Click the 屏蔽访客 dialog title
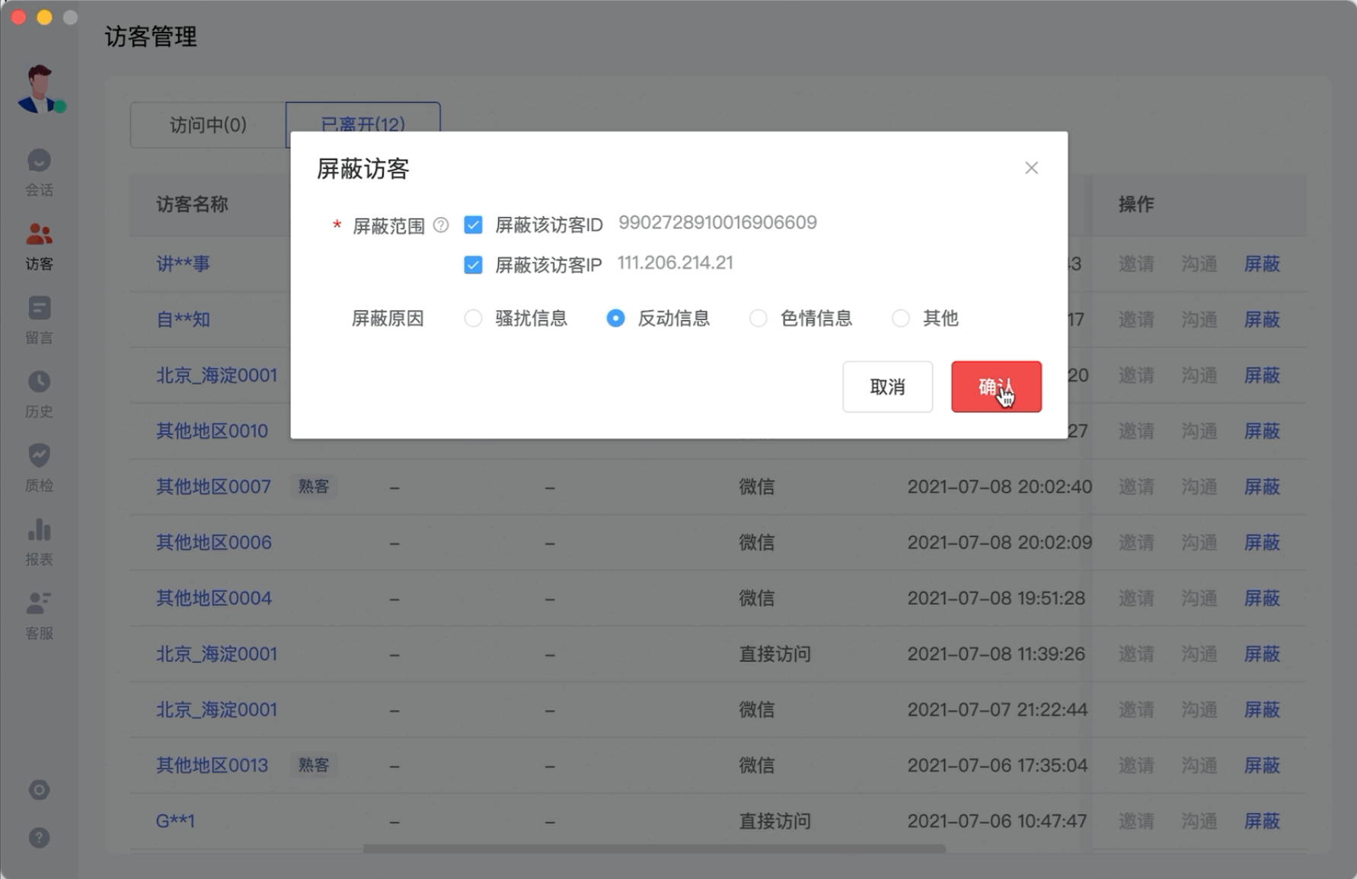 click(x=363, y=168)
